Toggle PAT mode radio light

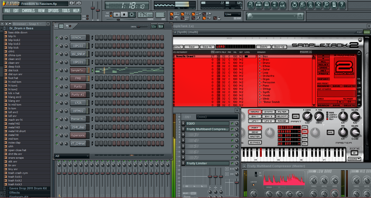point(111,13)
